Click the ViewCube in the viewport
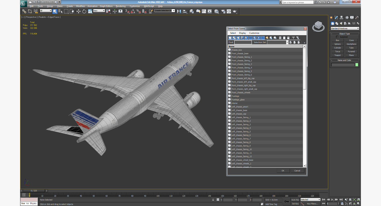 click(x=318, y=26)
